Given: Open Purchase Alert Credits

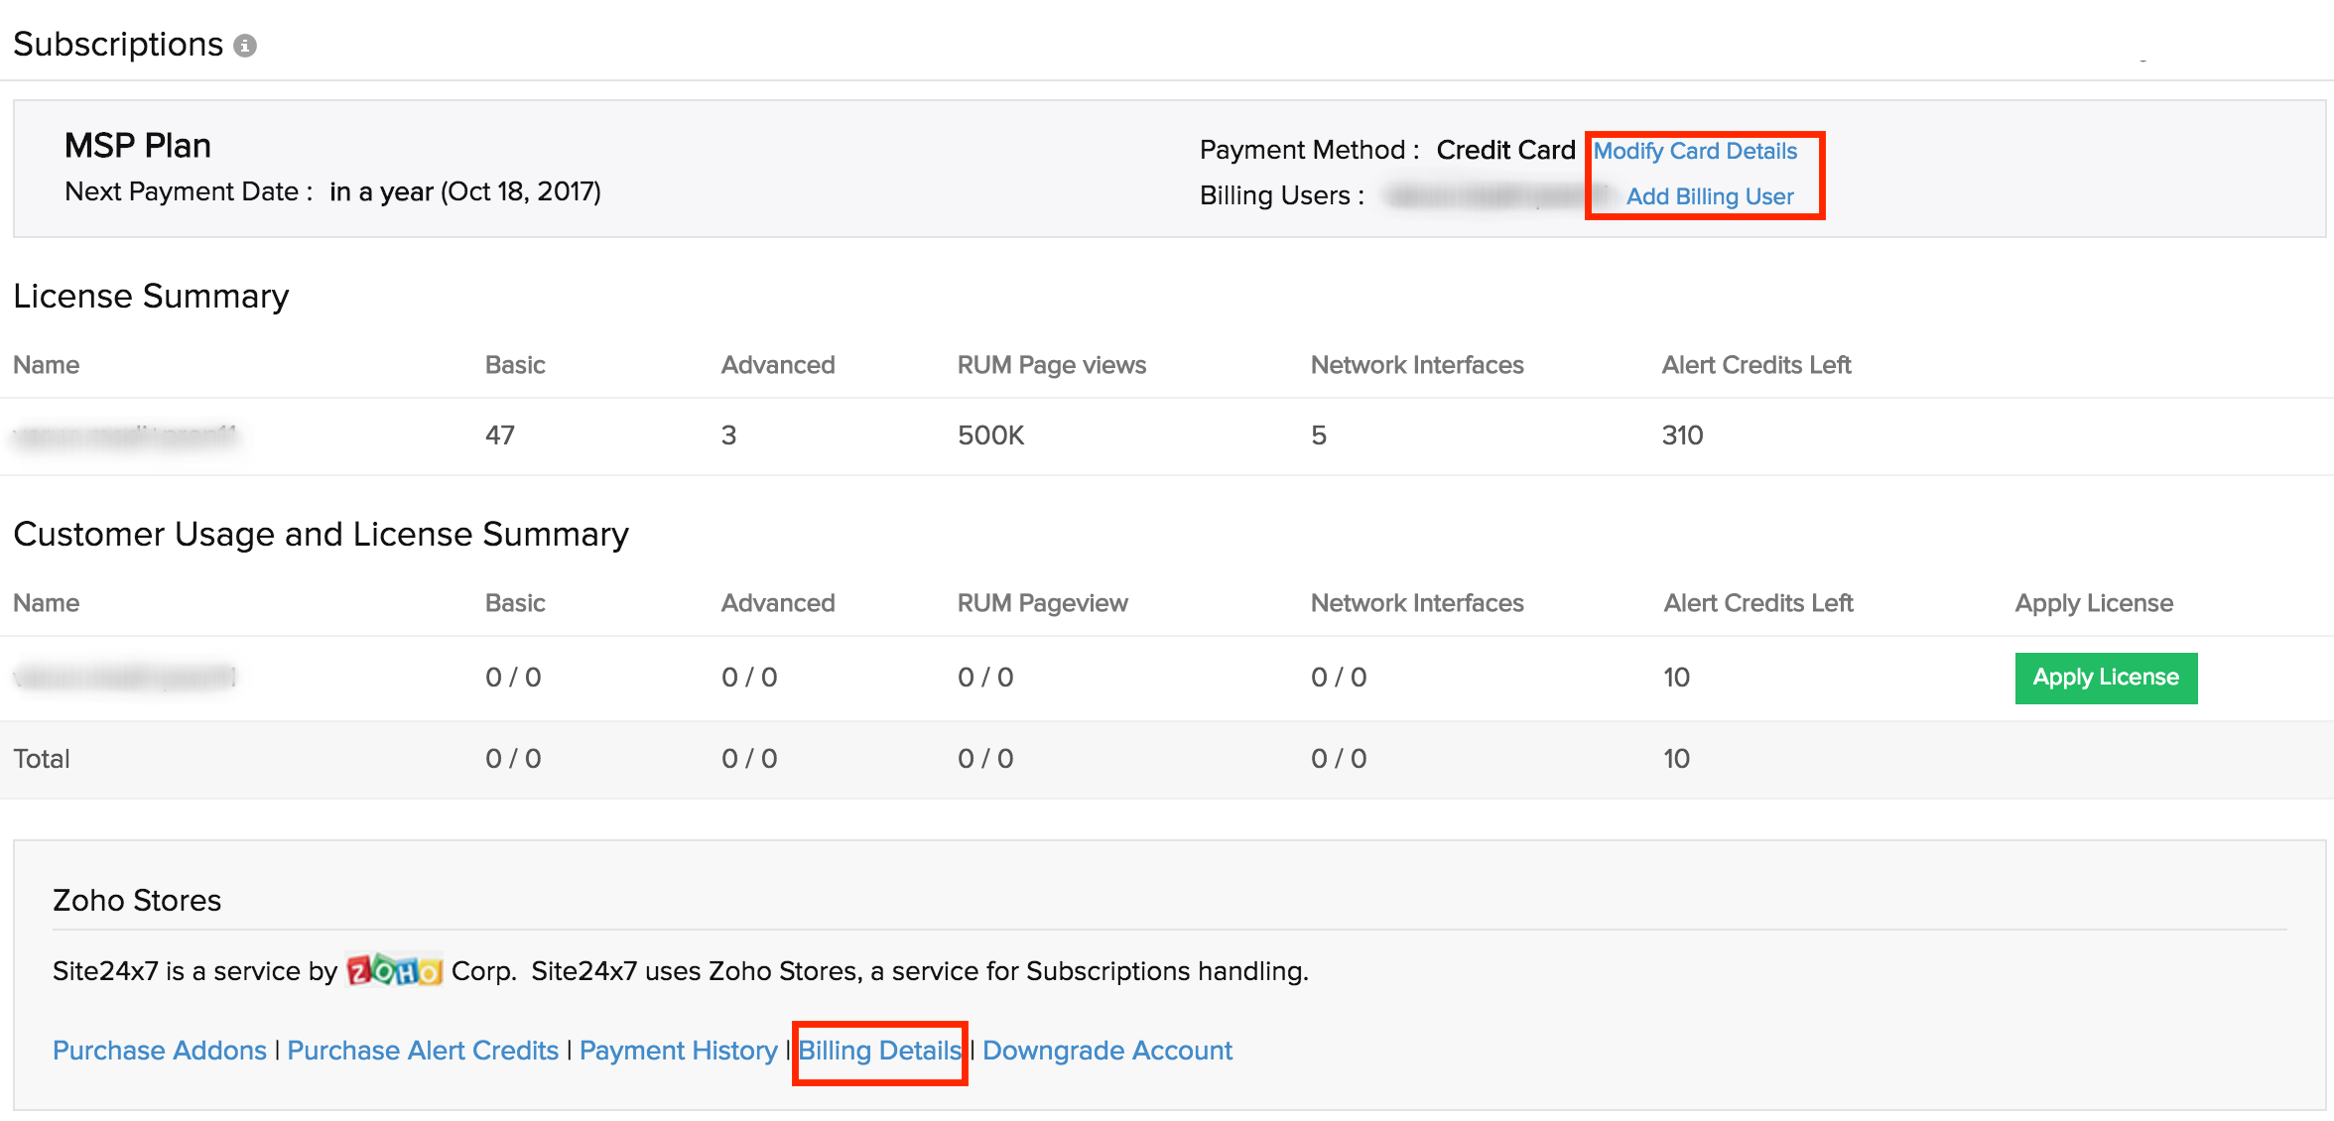Looking at the screenshot, I should [423, 1050].
